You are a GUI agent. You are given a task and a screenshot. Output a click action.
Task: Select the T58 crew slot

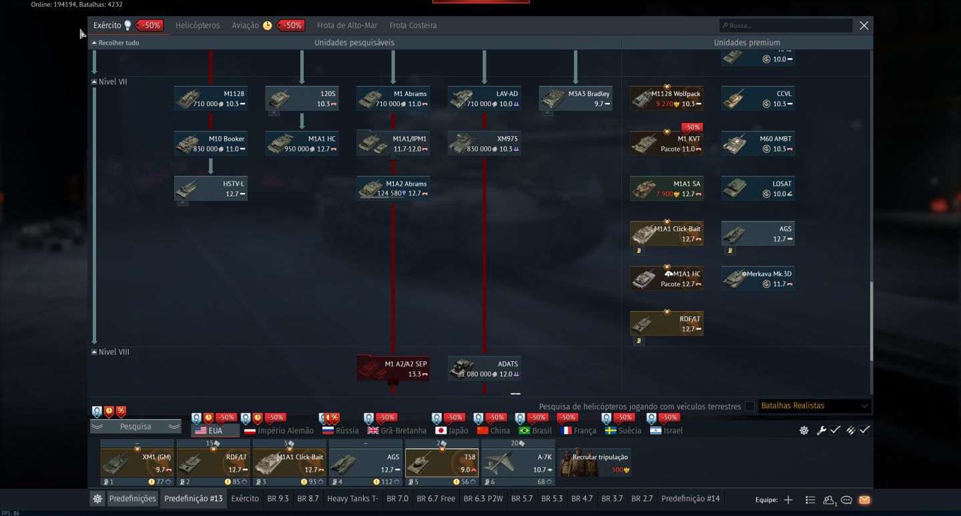click(442, 462)
